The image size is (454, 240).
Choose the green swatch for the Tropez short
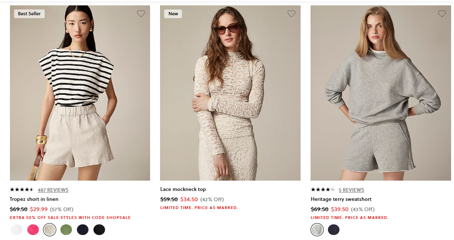click(66, 229)
